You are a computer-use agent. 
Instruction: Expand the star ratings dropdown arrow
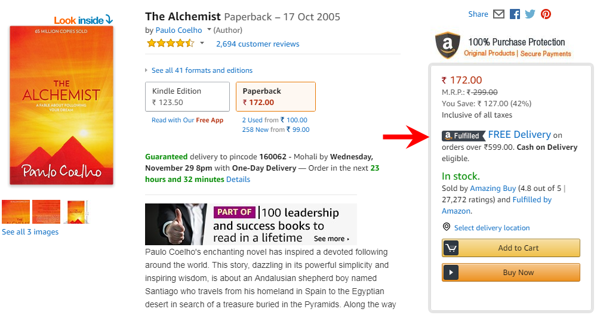(202, 44)
